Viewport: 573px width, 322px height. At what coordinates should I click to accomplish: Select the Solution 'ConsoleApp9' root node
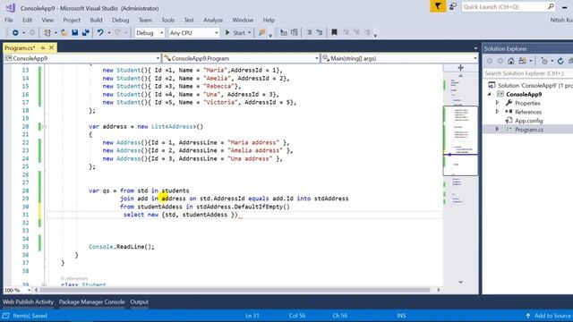(530, 86)
